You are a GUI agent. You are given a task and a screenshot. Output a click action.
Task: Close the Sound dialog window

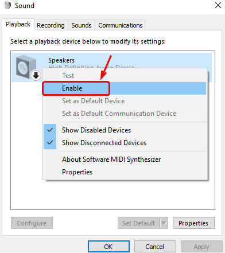pyautogui.click(x=218, y=5)
